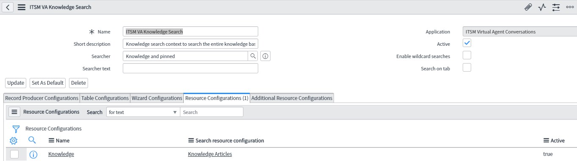Focus the Searcher reference field

pyautogui.click(x=185, y=56)
